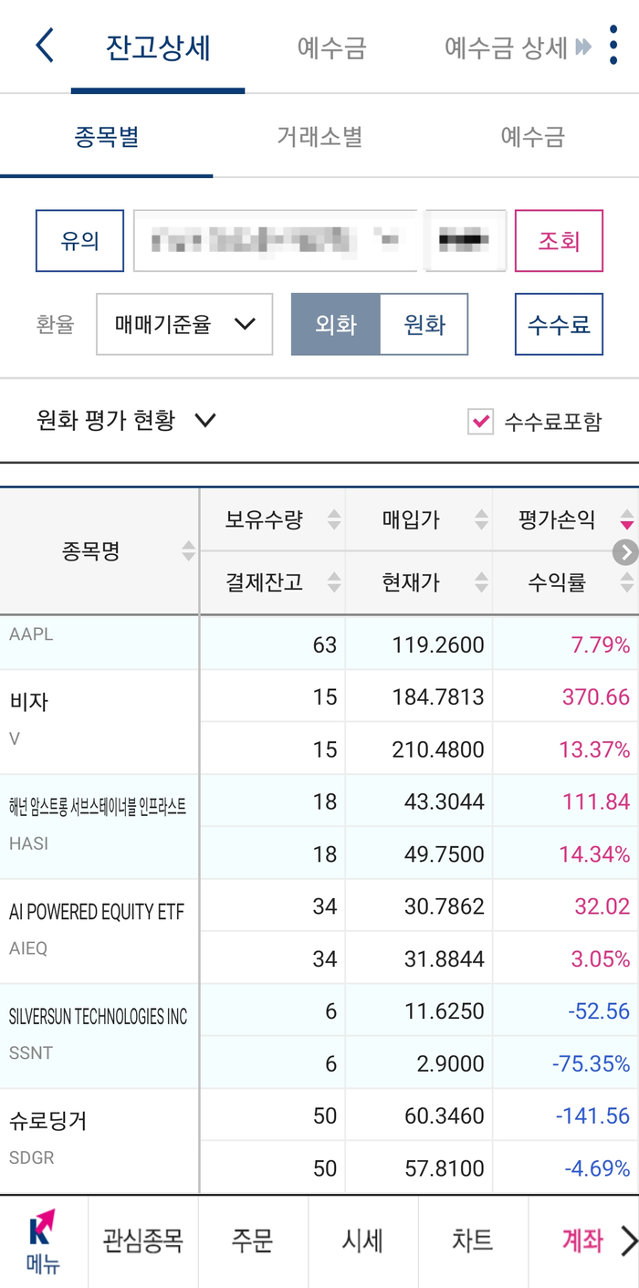Tap the double-arrow next to 예수금 상세
This screenshot has height=1288, width=639.
click(583, 47)
